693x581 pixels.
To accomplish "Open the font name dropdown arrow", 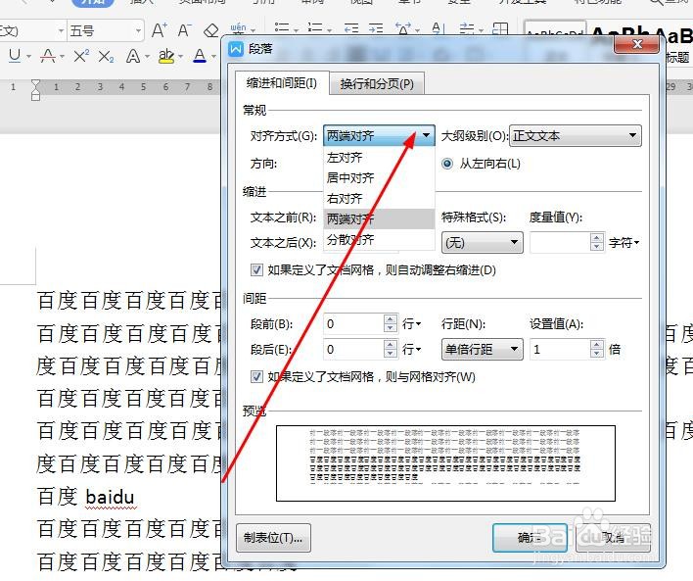I will pos(61,31).
